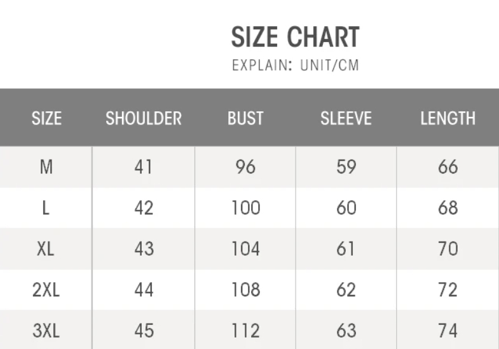Click the SIZE CHART title
Screen dimensions: 499x349
coord(295,38)
